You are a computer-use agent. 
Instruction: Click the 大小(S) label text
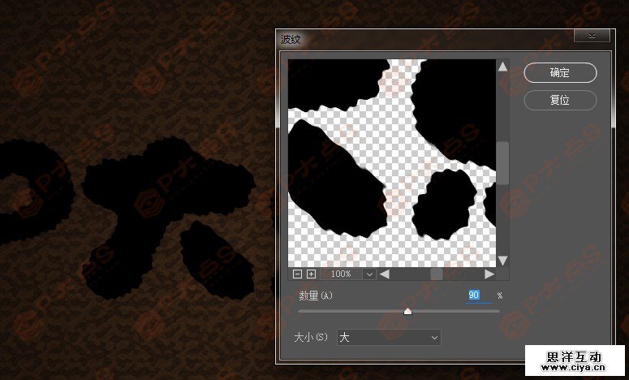tap(314, 336)
